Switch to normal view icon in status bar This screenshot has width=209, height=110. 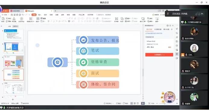[x=132, y=103]
